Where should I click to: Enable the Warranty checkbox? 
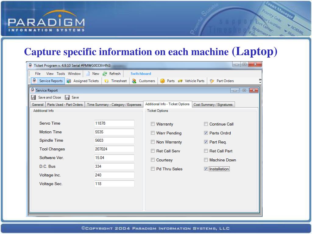[x=153, y=124]
